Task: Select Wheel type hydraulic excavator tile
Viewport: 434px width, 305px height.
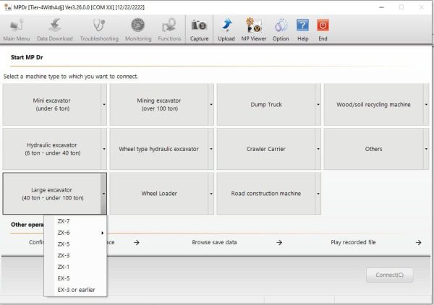Action: [159, 149]
